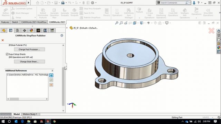Viewport: 221px width, 124px height.
Task: Click the Print icon in the title toolbar
Action: click(x=63, y=3)
